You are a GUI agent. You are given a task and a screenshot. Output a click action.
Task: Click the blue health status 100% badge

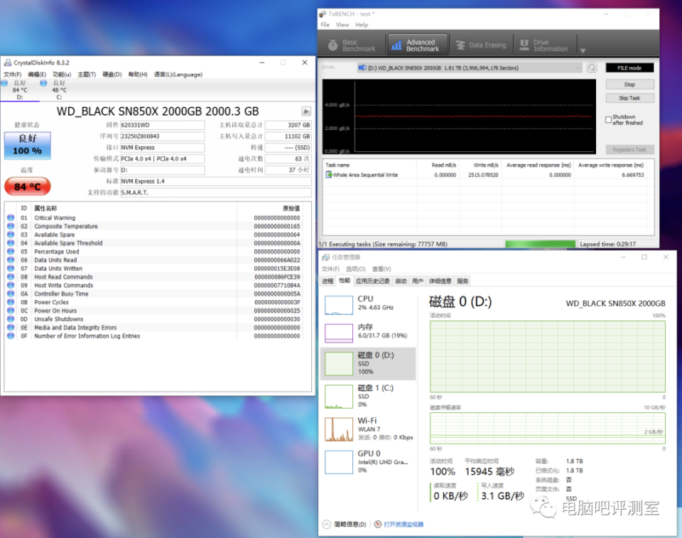pos(27,146)
